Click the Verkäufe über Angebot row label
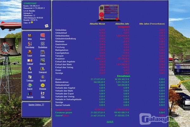The image size is (190, 127). pyautogui.click(x=65, y=88)
